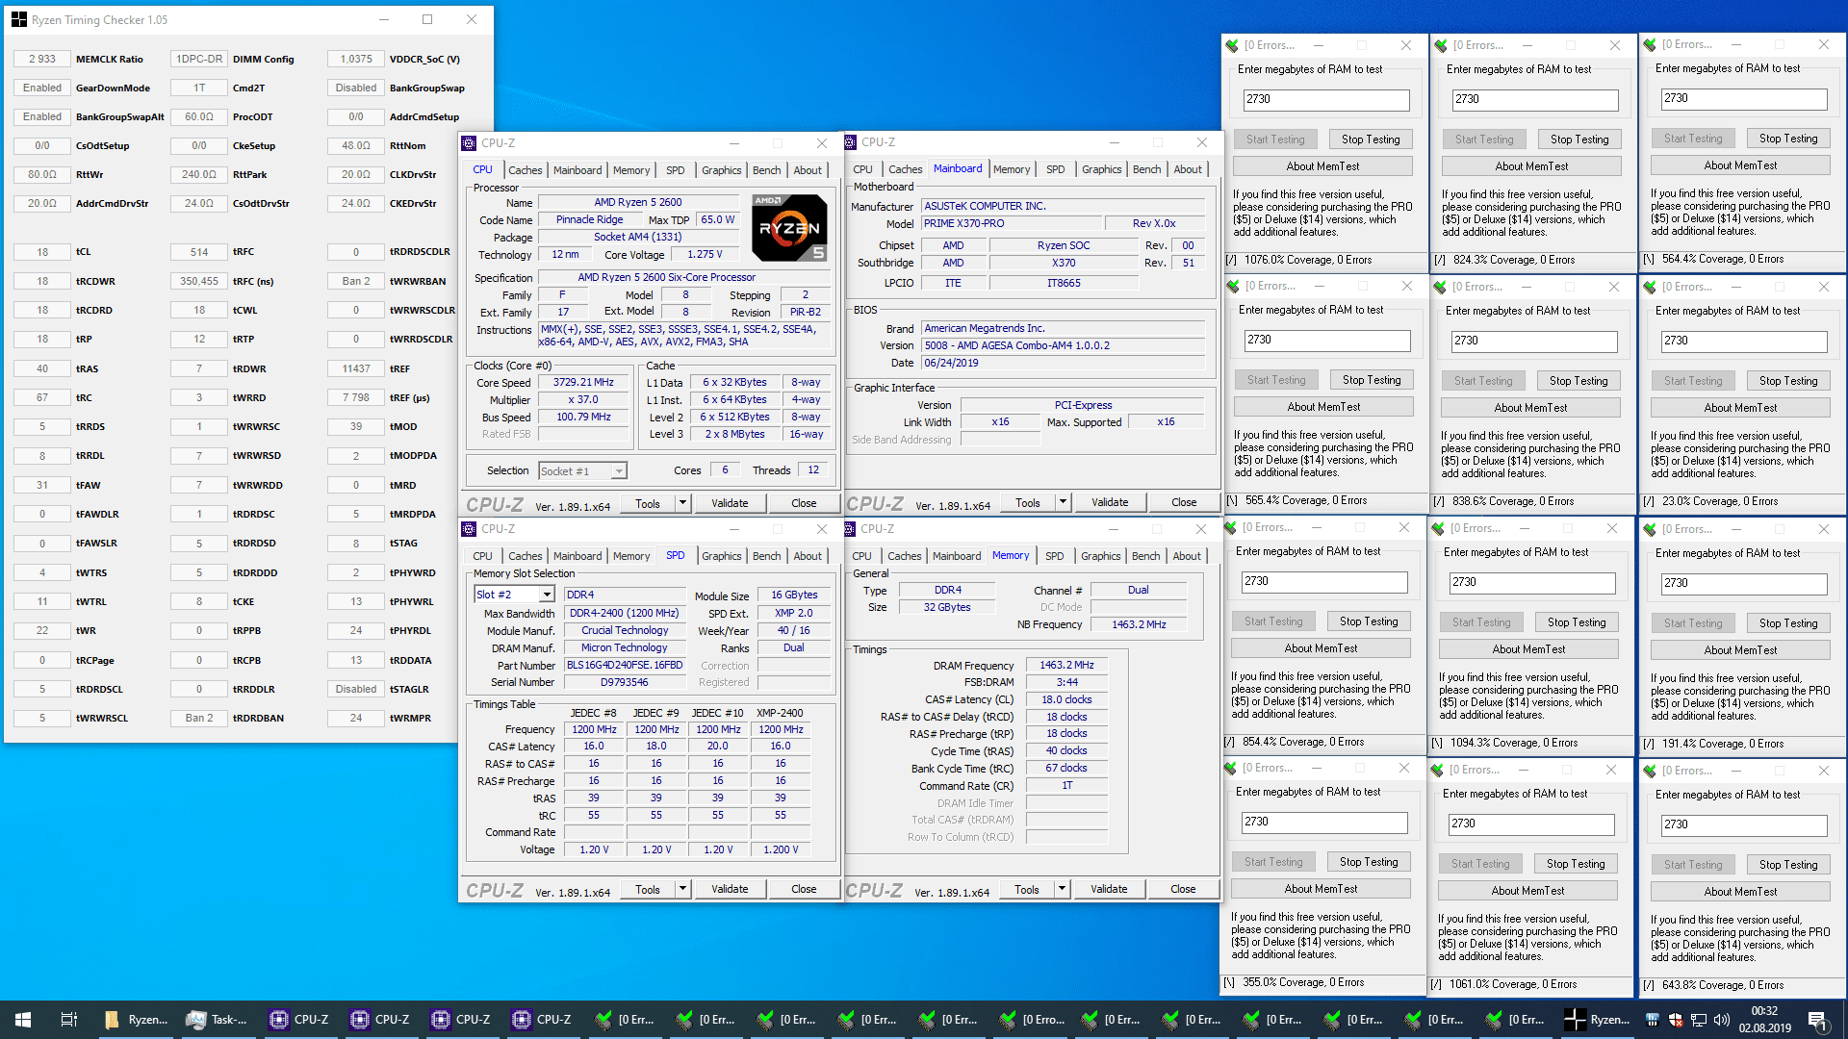This screenshot has height=1039, width=1848.
Task: Click MemTest icon of the 1094.3% coverage window
Action: coord(1439,528)
